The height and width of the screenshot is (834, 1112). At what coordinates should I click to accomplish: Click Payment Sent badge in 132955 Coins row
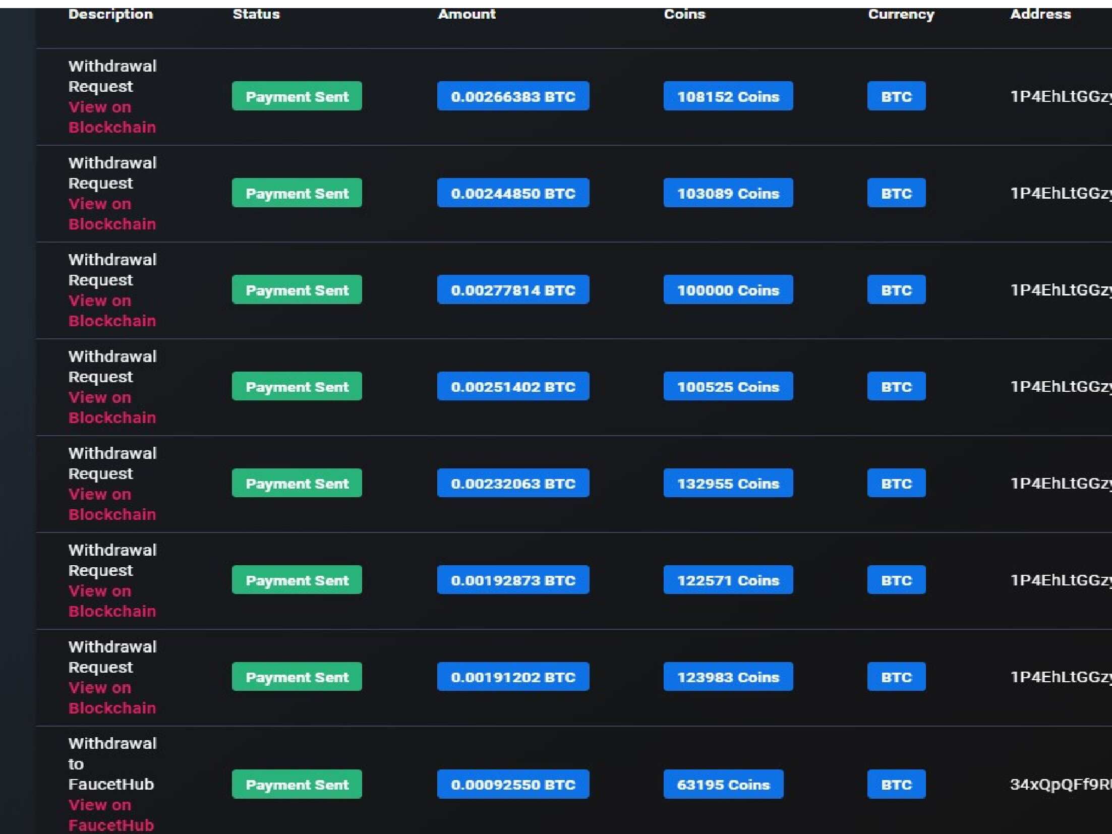(x=297, y=483)
